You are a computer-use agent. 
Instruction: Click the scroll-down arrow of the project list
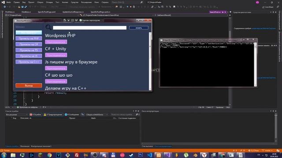pyautogui.click(x=150, y=89)
